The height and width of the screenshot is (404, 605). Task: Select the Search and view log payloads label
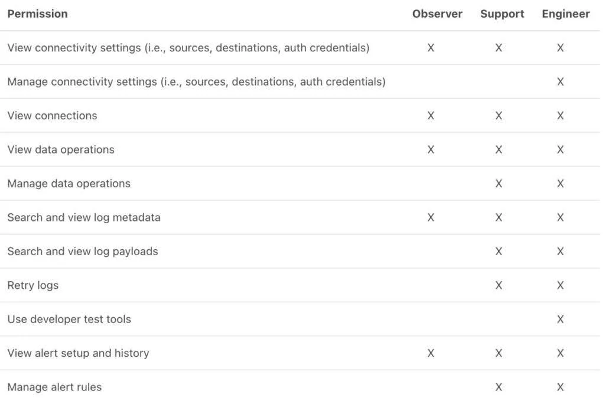coord(83,252)
